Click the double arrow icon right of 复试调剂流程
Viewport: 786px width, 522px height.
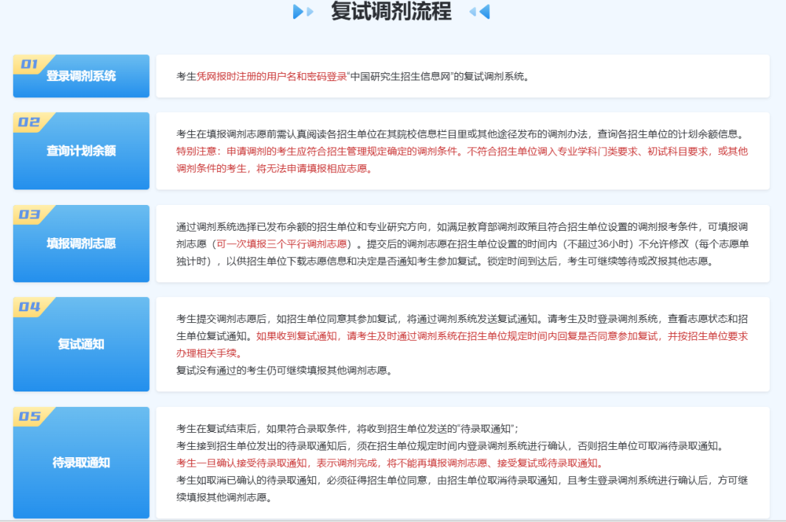pyautogui.click(x=479, y=12)
